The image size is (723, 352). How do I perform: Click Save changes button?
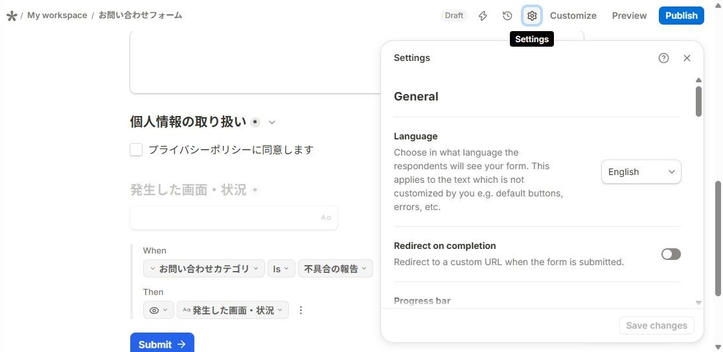[x=657, y=325]
